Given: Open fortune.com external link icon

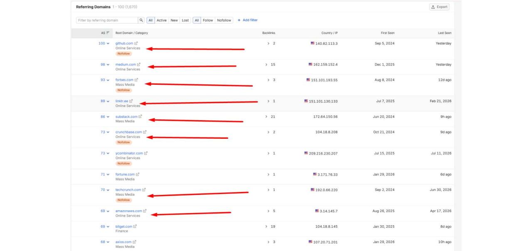Looking at the screenshot, I should tap(138, 175).
